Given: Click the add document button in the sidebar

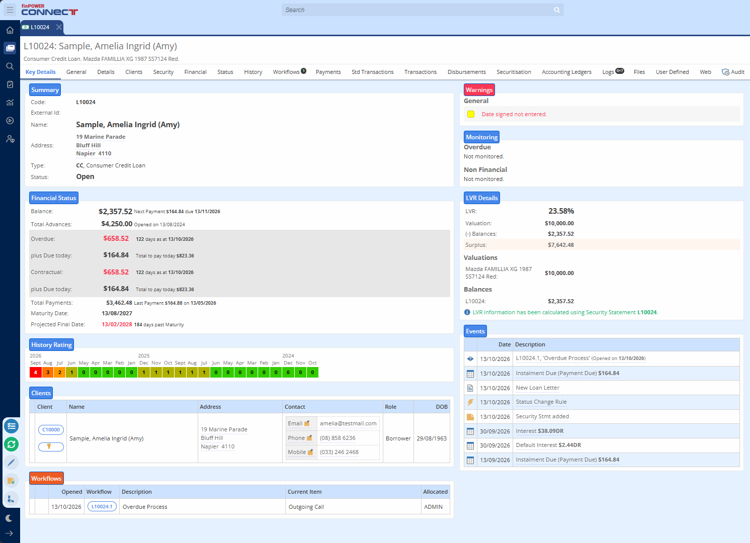Looking at the screenshot, I should pyautogui.click(x=12, y=481).
